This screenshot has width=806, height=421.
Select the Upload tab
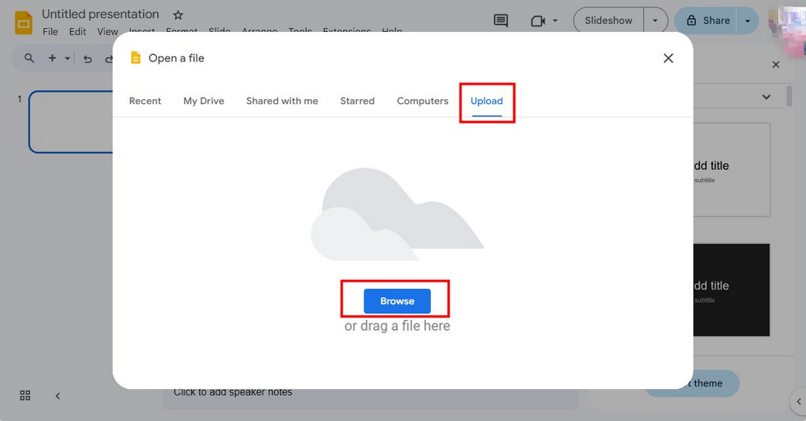[487, 101]
